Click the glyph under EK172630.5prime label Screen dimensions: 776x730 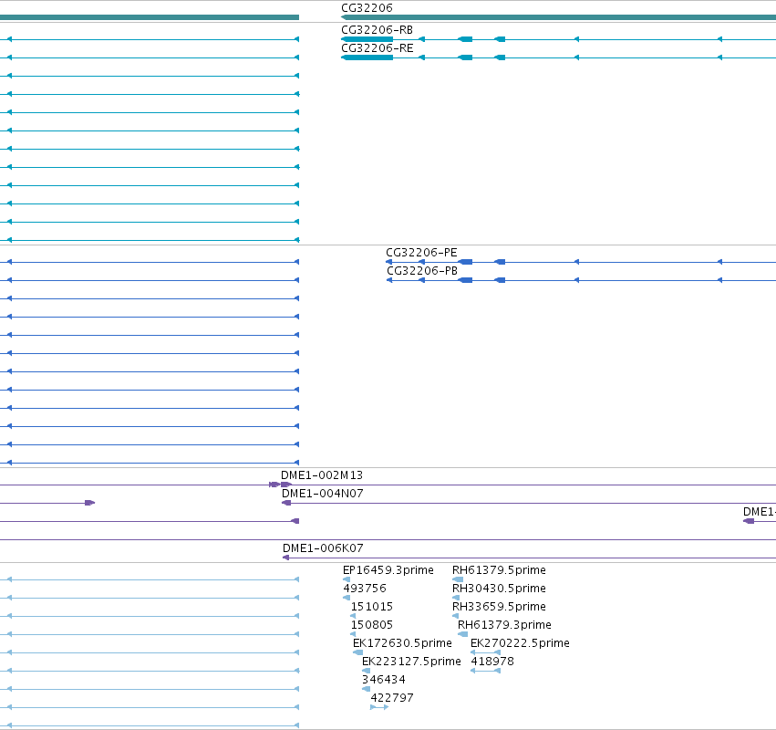tap(357, 652)
